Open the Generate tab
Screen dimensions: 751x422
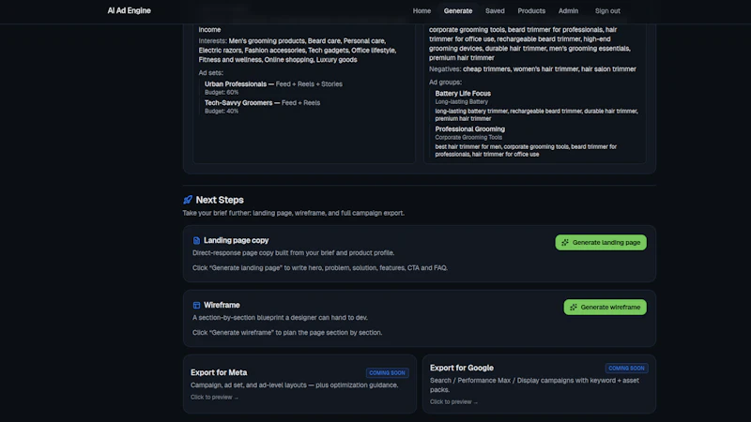[x=457, y=11]
